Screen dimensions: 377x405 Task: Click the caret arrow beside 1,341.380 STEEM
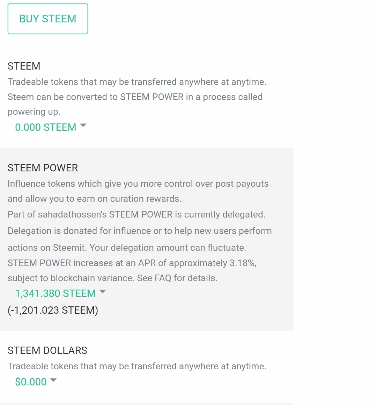pos(103,292)
